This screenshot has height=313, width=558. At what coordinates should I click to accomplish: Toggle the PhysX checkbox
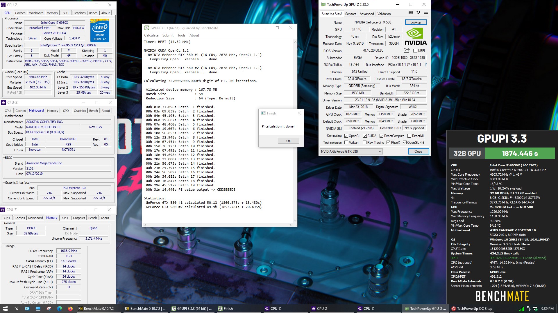point(388,143)
